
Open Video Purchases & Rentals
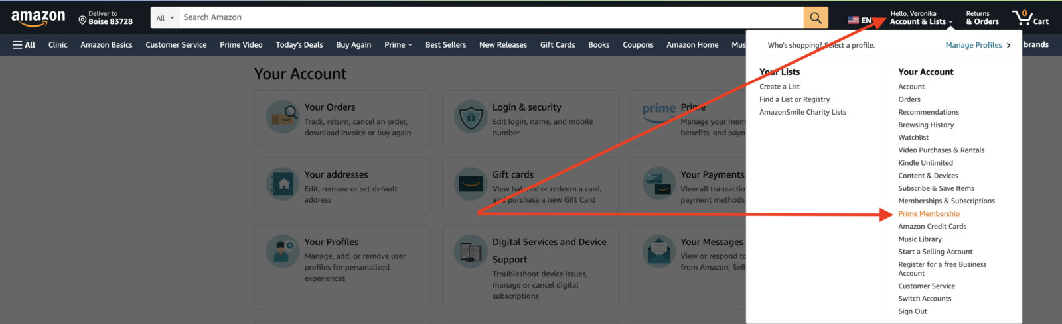(x=941, y=150)
